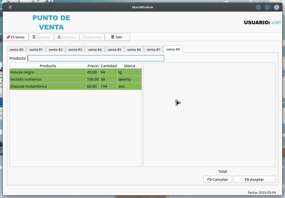Click the Fecha 2023-05-04 date label
The height and width of the screenshot is (198, 285).
click(262, 193)
